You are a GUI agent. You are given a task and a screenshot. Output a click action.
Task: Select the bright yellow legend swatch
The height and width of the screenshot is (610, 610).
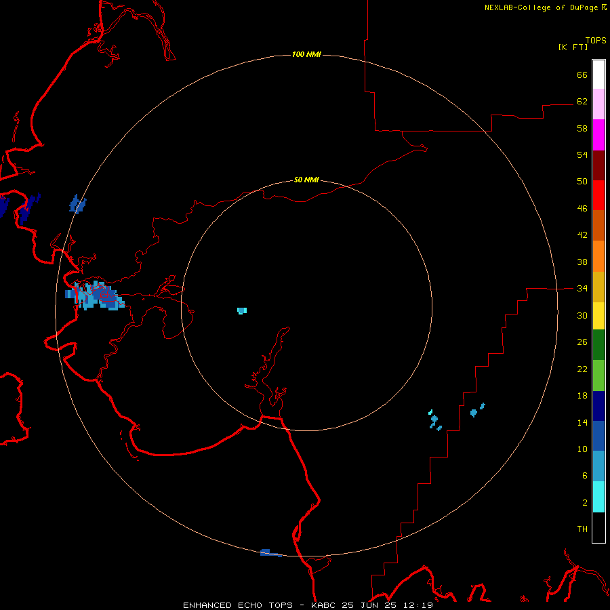click(598, 316)
